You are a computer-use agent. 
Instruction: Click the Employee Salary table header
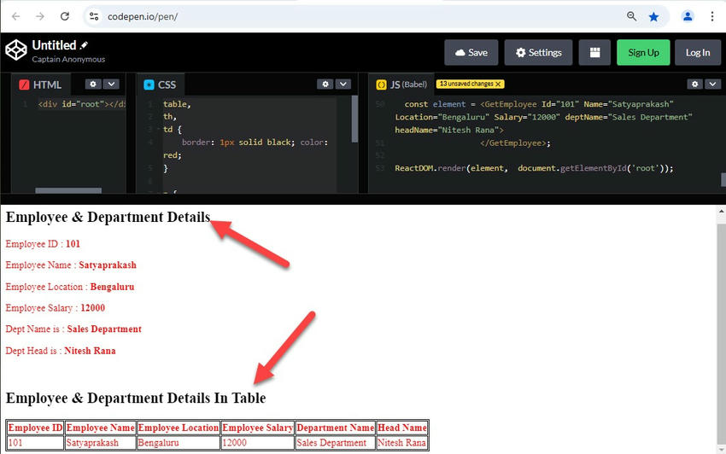point(257,428)
